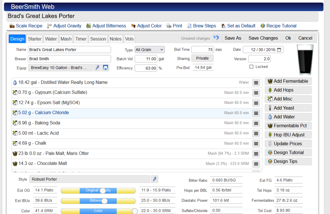Screen dimensions: 330x214
Task: Open the Design Tips button
Action: (x=288, y=161)
